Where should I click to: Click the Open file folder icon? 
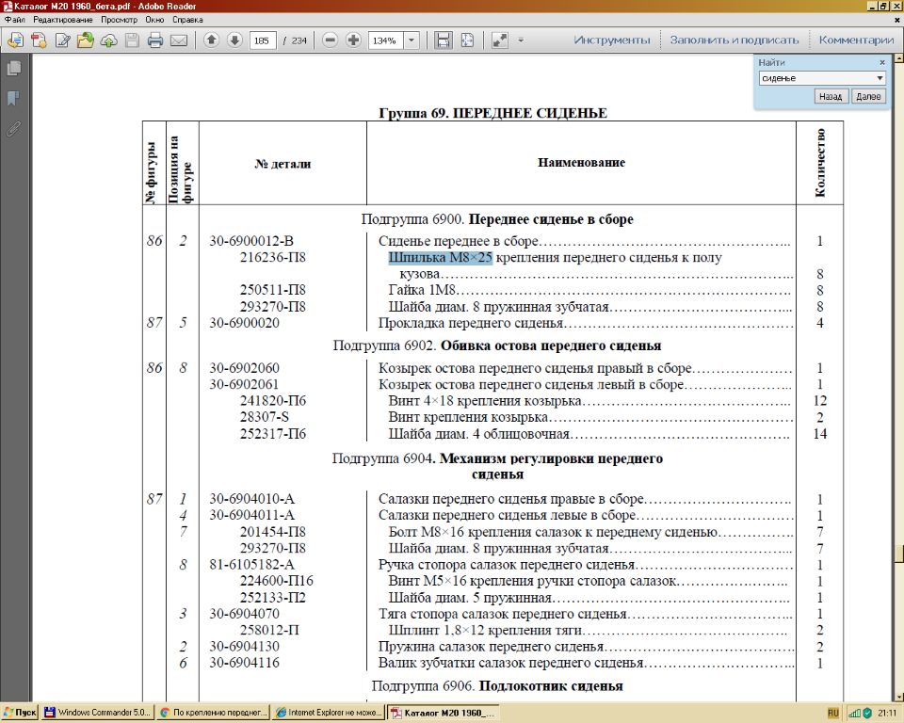86,40
